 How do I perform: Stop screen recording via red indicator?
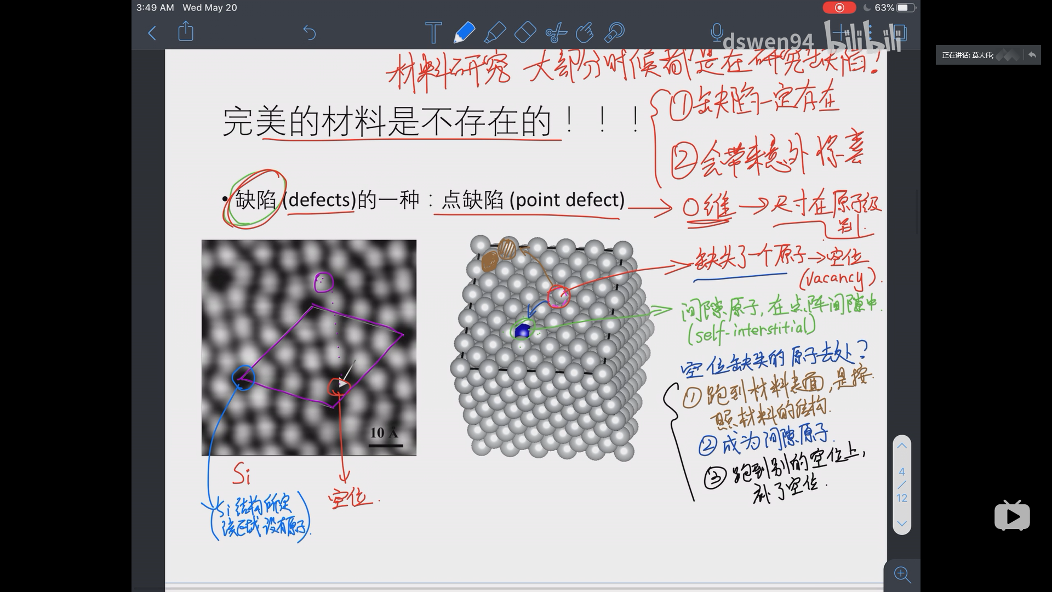point(839,8)
